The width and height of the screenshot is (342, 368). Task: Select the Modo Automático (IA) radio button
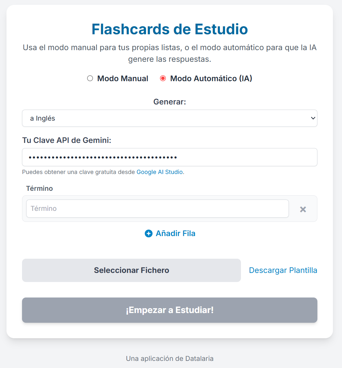click(x=163, y=78)
